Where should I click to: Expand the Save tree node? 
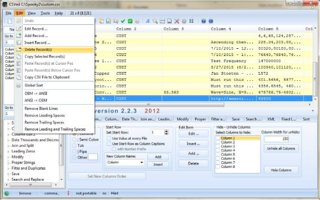(8, 174)
